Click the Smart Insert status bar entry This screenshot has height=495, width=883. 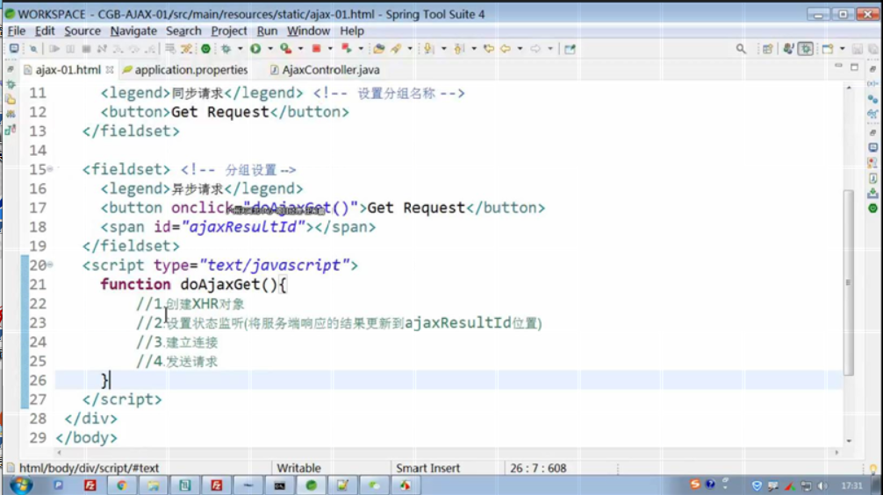tap(427, 468)
